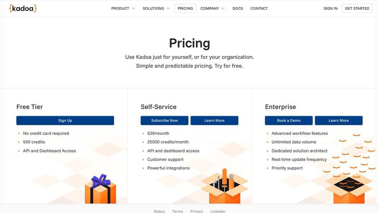Open the Status footer link

pyautogui.click(x=159, y=211)
